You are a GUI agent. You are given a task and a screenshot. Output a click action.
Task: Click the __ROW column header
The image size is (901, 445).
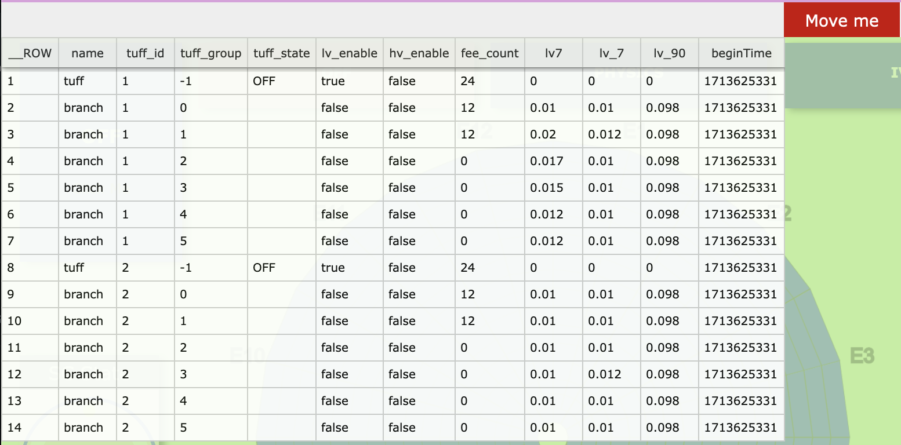(30, 53)
